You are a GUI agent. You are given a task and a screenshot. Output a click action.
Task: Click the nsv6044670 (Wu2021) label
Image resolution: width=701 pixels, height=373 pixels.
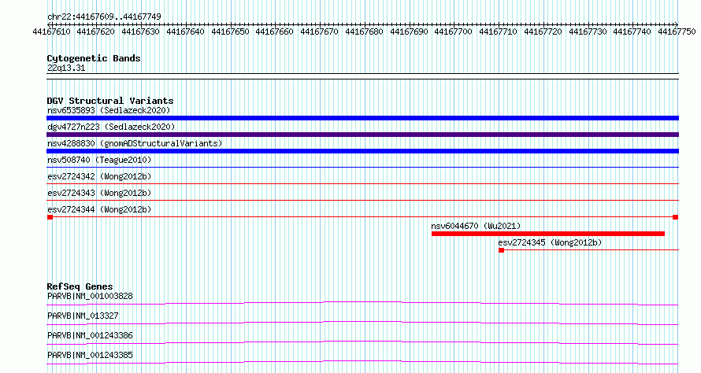pyautogui.click(x=476, y=226)
